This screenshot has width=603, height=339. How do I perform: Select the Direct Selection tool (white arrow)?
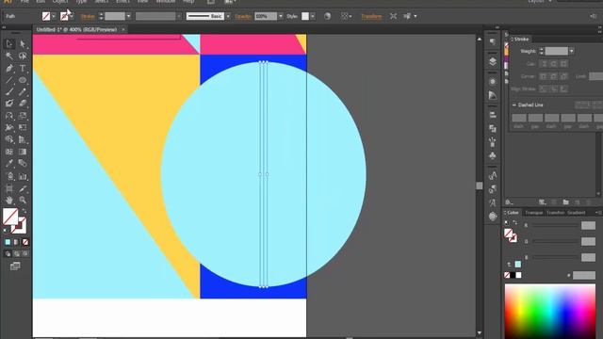(23, 43)
